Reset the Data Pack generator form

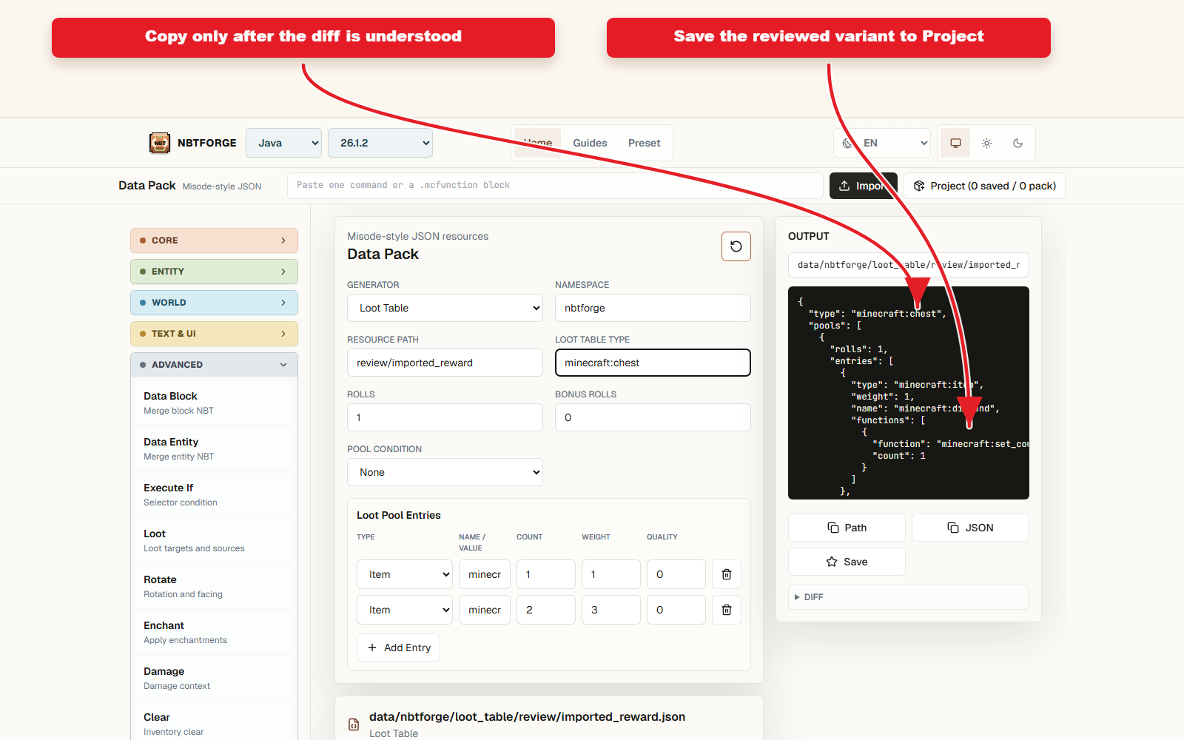[736, 246]
